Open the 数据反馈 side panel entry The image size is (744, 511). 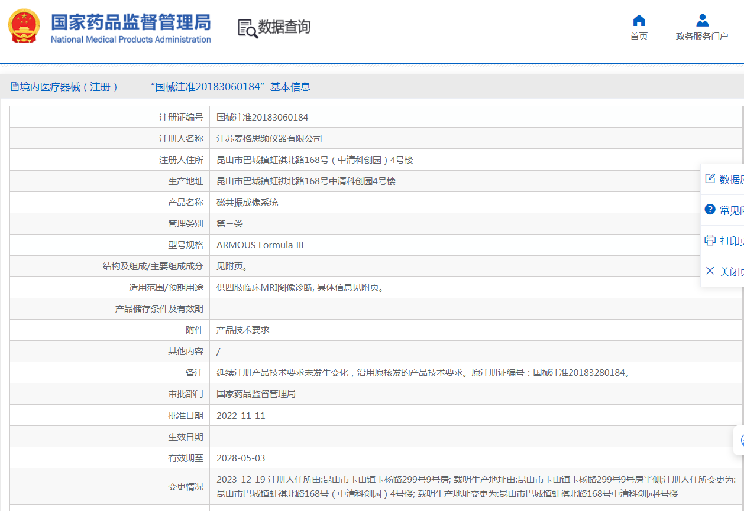723,179
